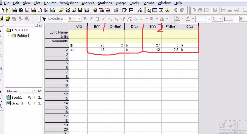Image resolution: width=247 pixels, height=134 pixels.
Task: Open the Analysis menu
Action: pos(88,3)
